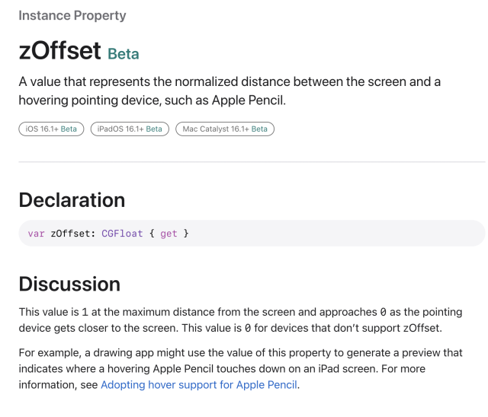Click the zOffset identifier in the code block
The image size is (488, 417).
(72, 234)
